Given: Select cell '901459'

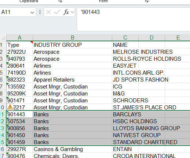Looking at the screenshot, I should click(x=19, y=142).
